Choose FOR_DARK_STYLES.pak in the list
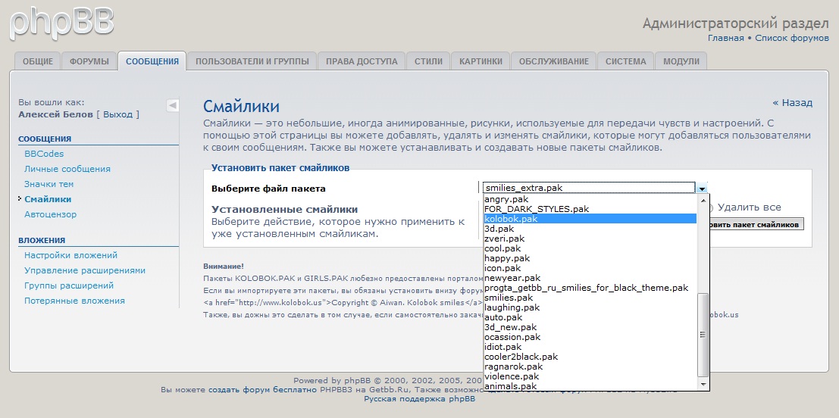Image resolution: width=839 pixels, height=418 pixels. [x=590, y=209]
